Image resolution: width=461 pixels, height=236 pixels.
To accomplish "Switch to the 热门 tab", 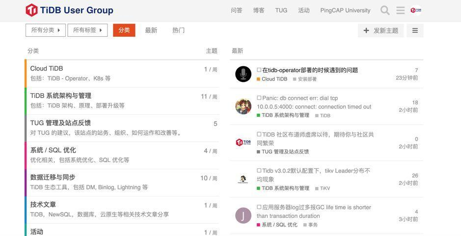I will tap(179, 30).
